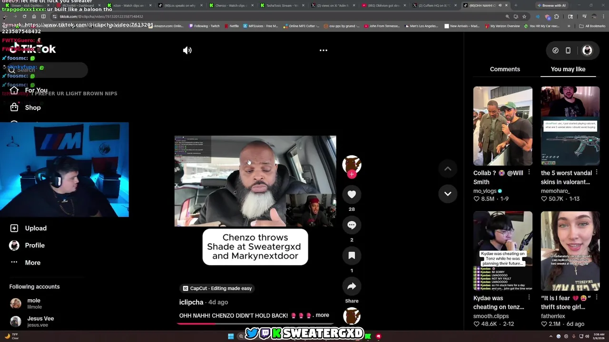Switch to the Oblivion YouTube tab

pos(385,5)
